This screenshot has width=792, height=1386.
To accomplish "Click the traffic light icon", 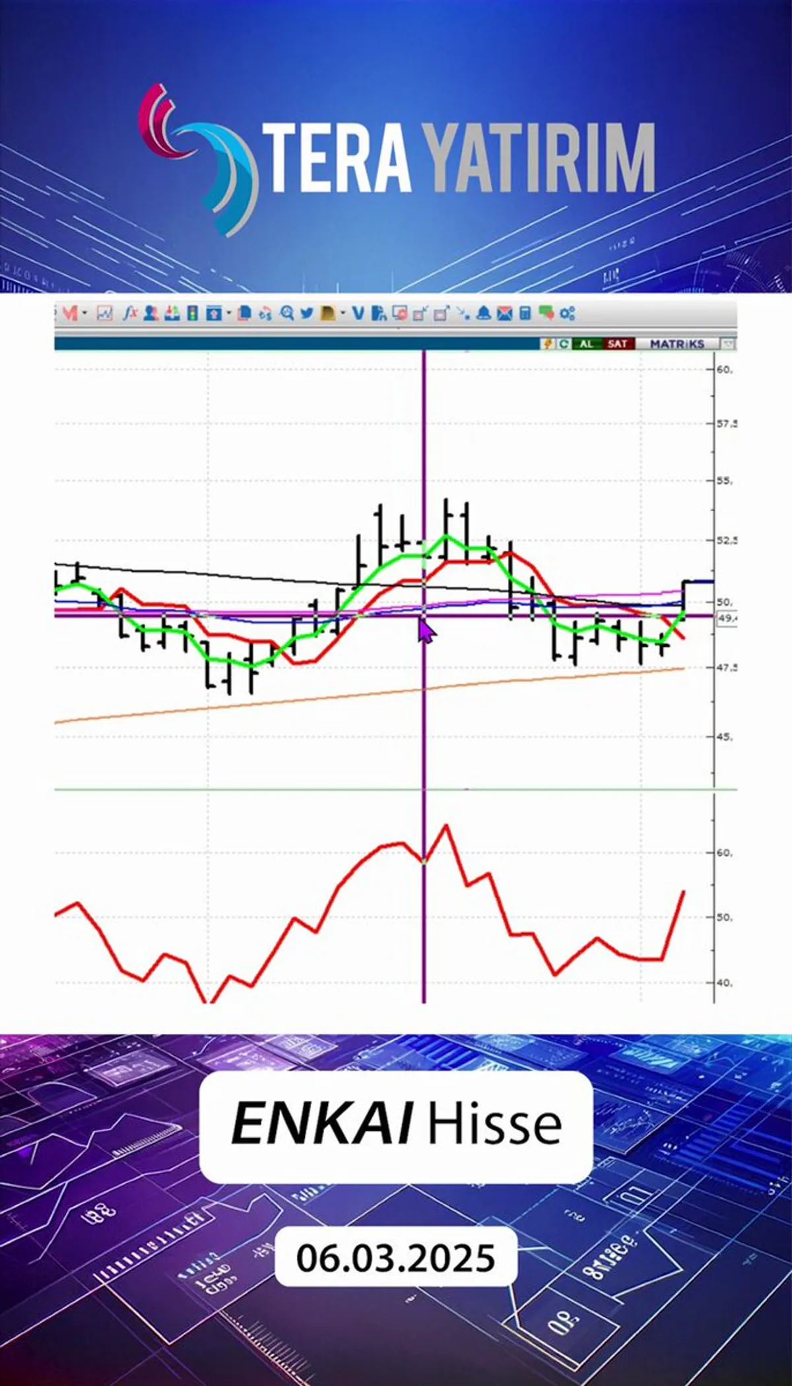I will coord(193,313).
